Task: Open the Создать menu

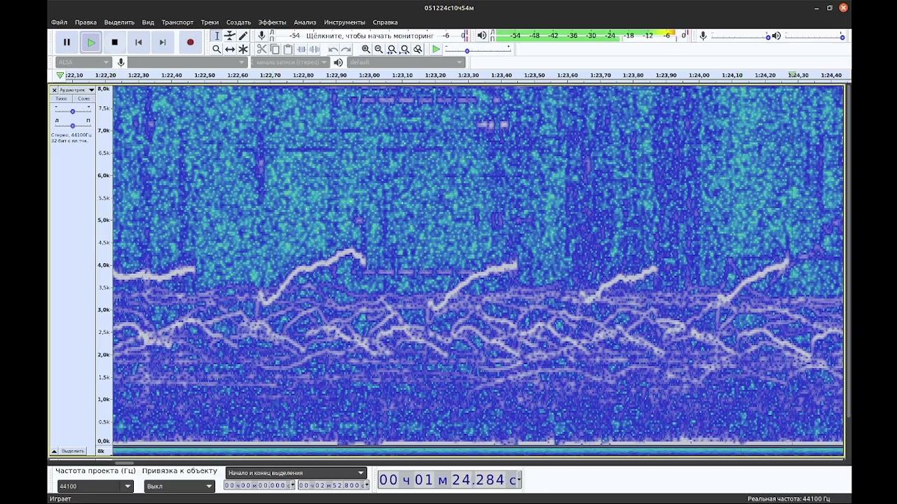Action: 238,22
